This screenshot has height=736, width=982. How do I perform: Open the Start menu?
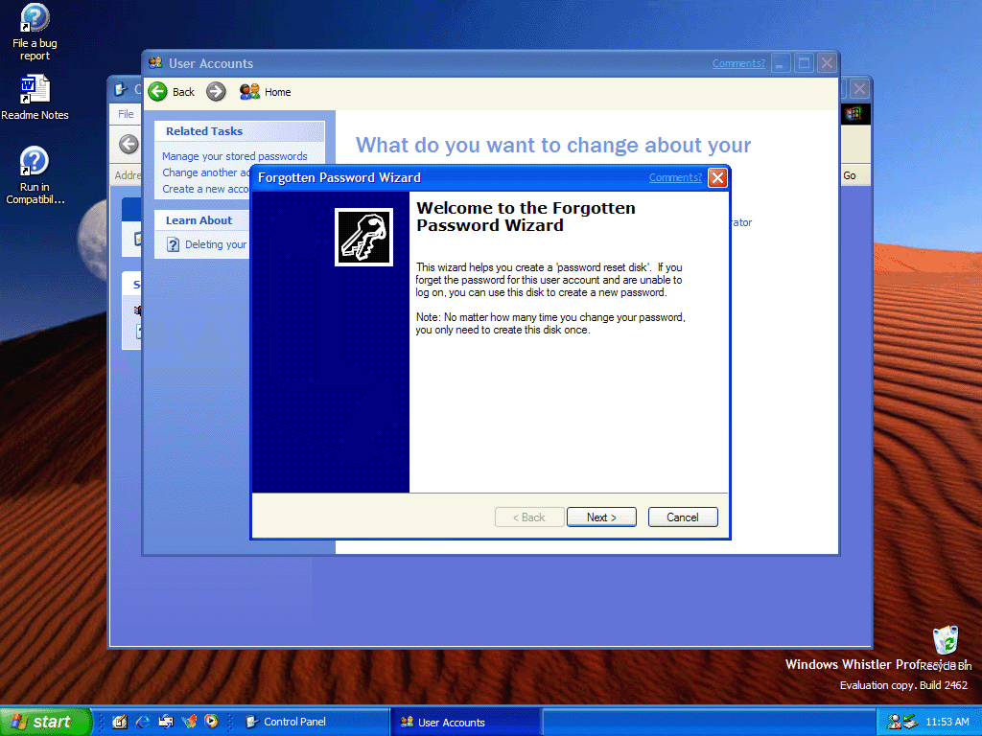click(x=45, y=722)
